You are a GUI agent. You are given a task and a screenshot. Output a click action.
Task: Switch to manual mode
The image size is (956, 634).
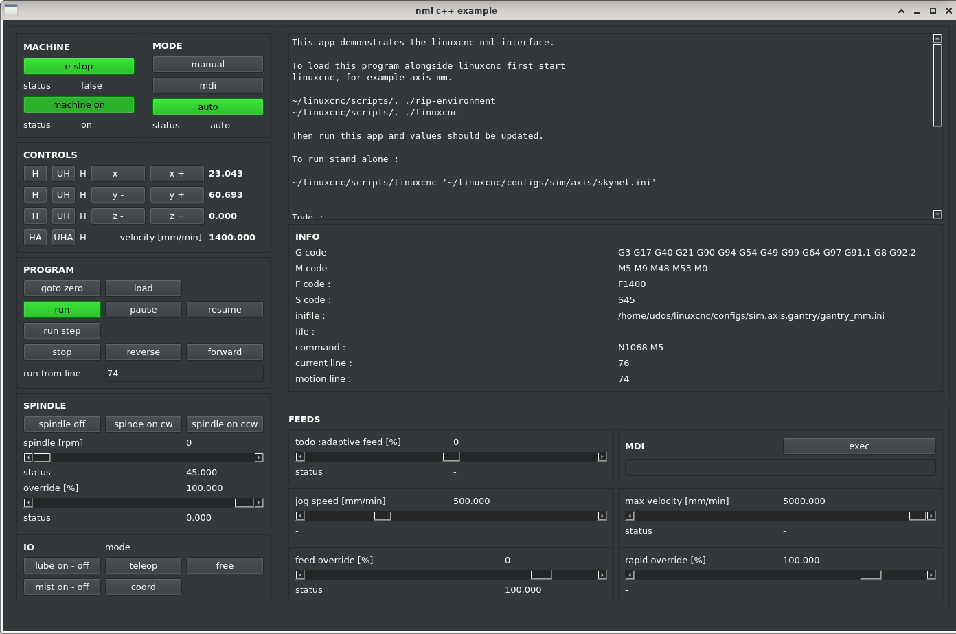[207, 64]
